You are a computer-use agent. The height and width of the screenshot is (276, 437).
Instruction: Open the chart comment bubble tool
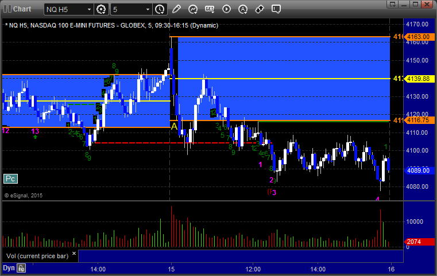(276, 9)
